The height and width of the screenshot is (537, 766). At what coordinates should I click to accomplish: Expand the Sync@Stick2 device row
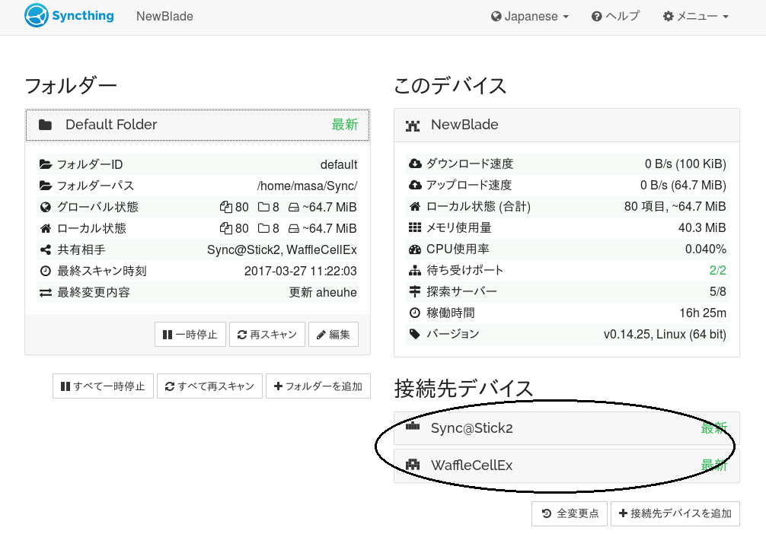coord(567,428)
